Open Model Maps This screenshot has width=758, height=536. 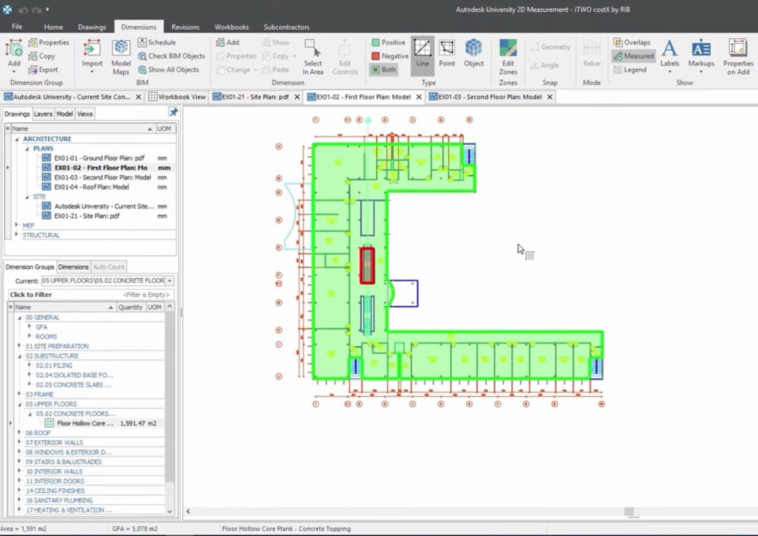pos(121,56)
